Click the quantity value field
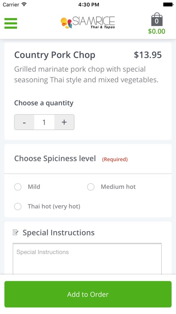 44,122
